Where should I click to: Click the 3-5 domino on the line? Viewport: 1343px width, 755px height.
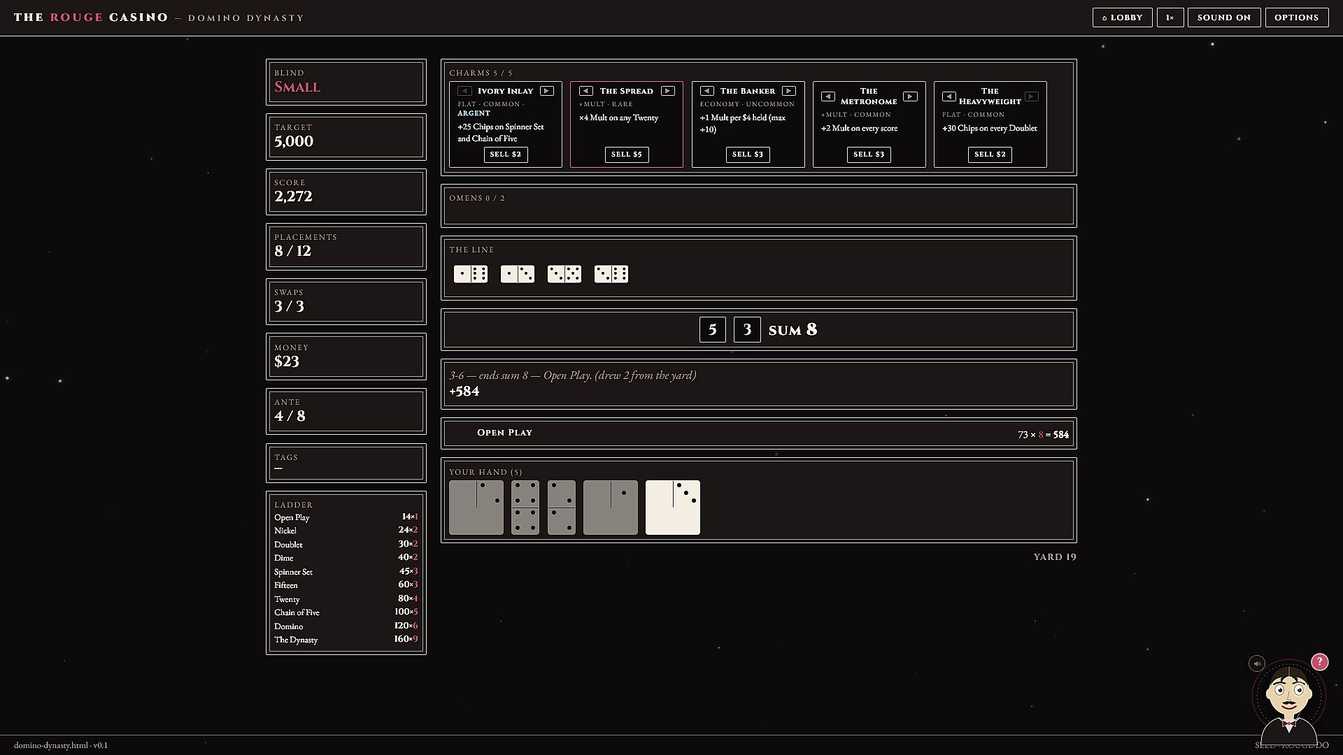tap(564, 274)
